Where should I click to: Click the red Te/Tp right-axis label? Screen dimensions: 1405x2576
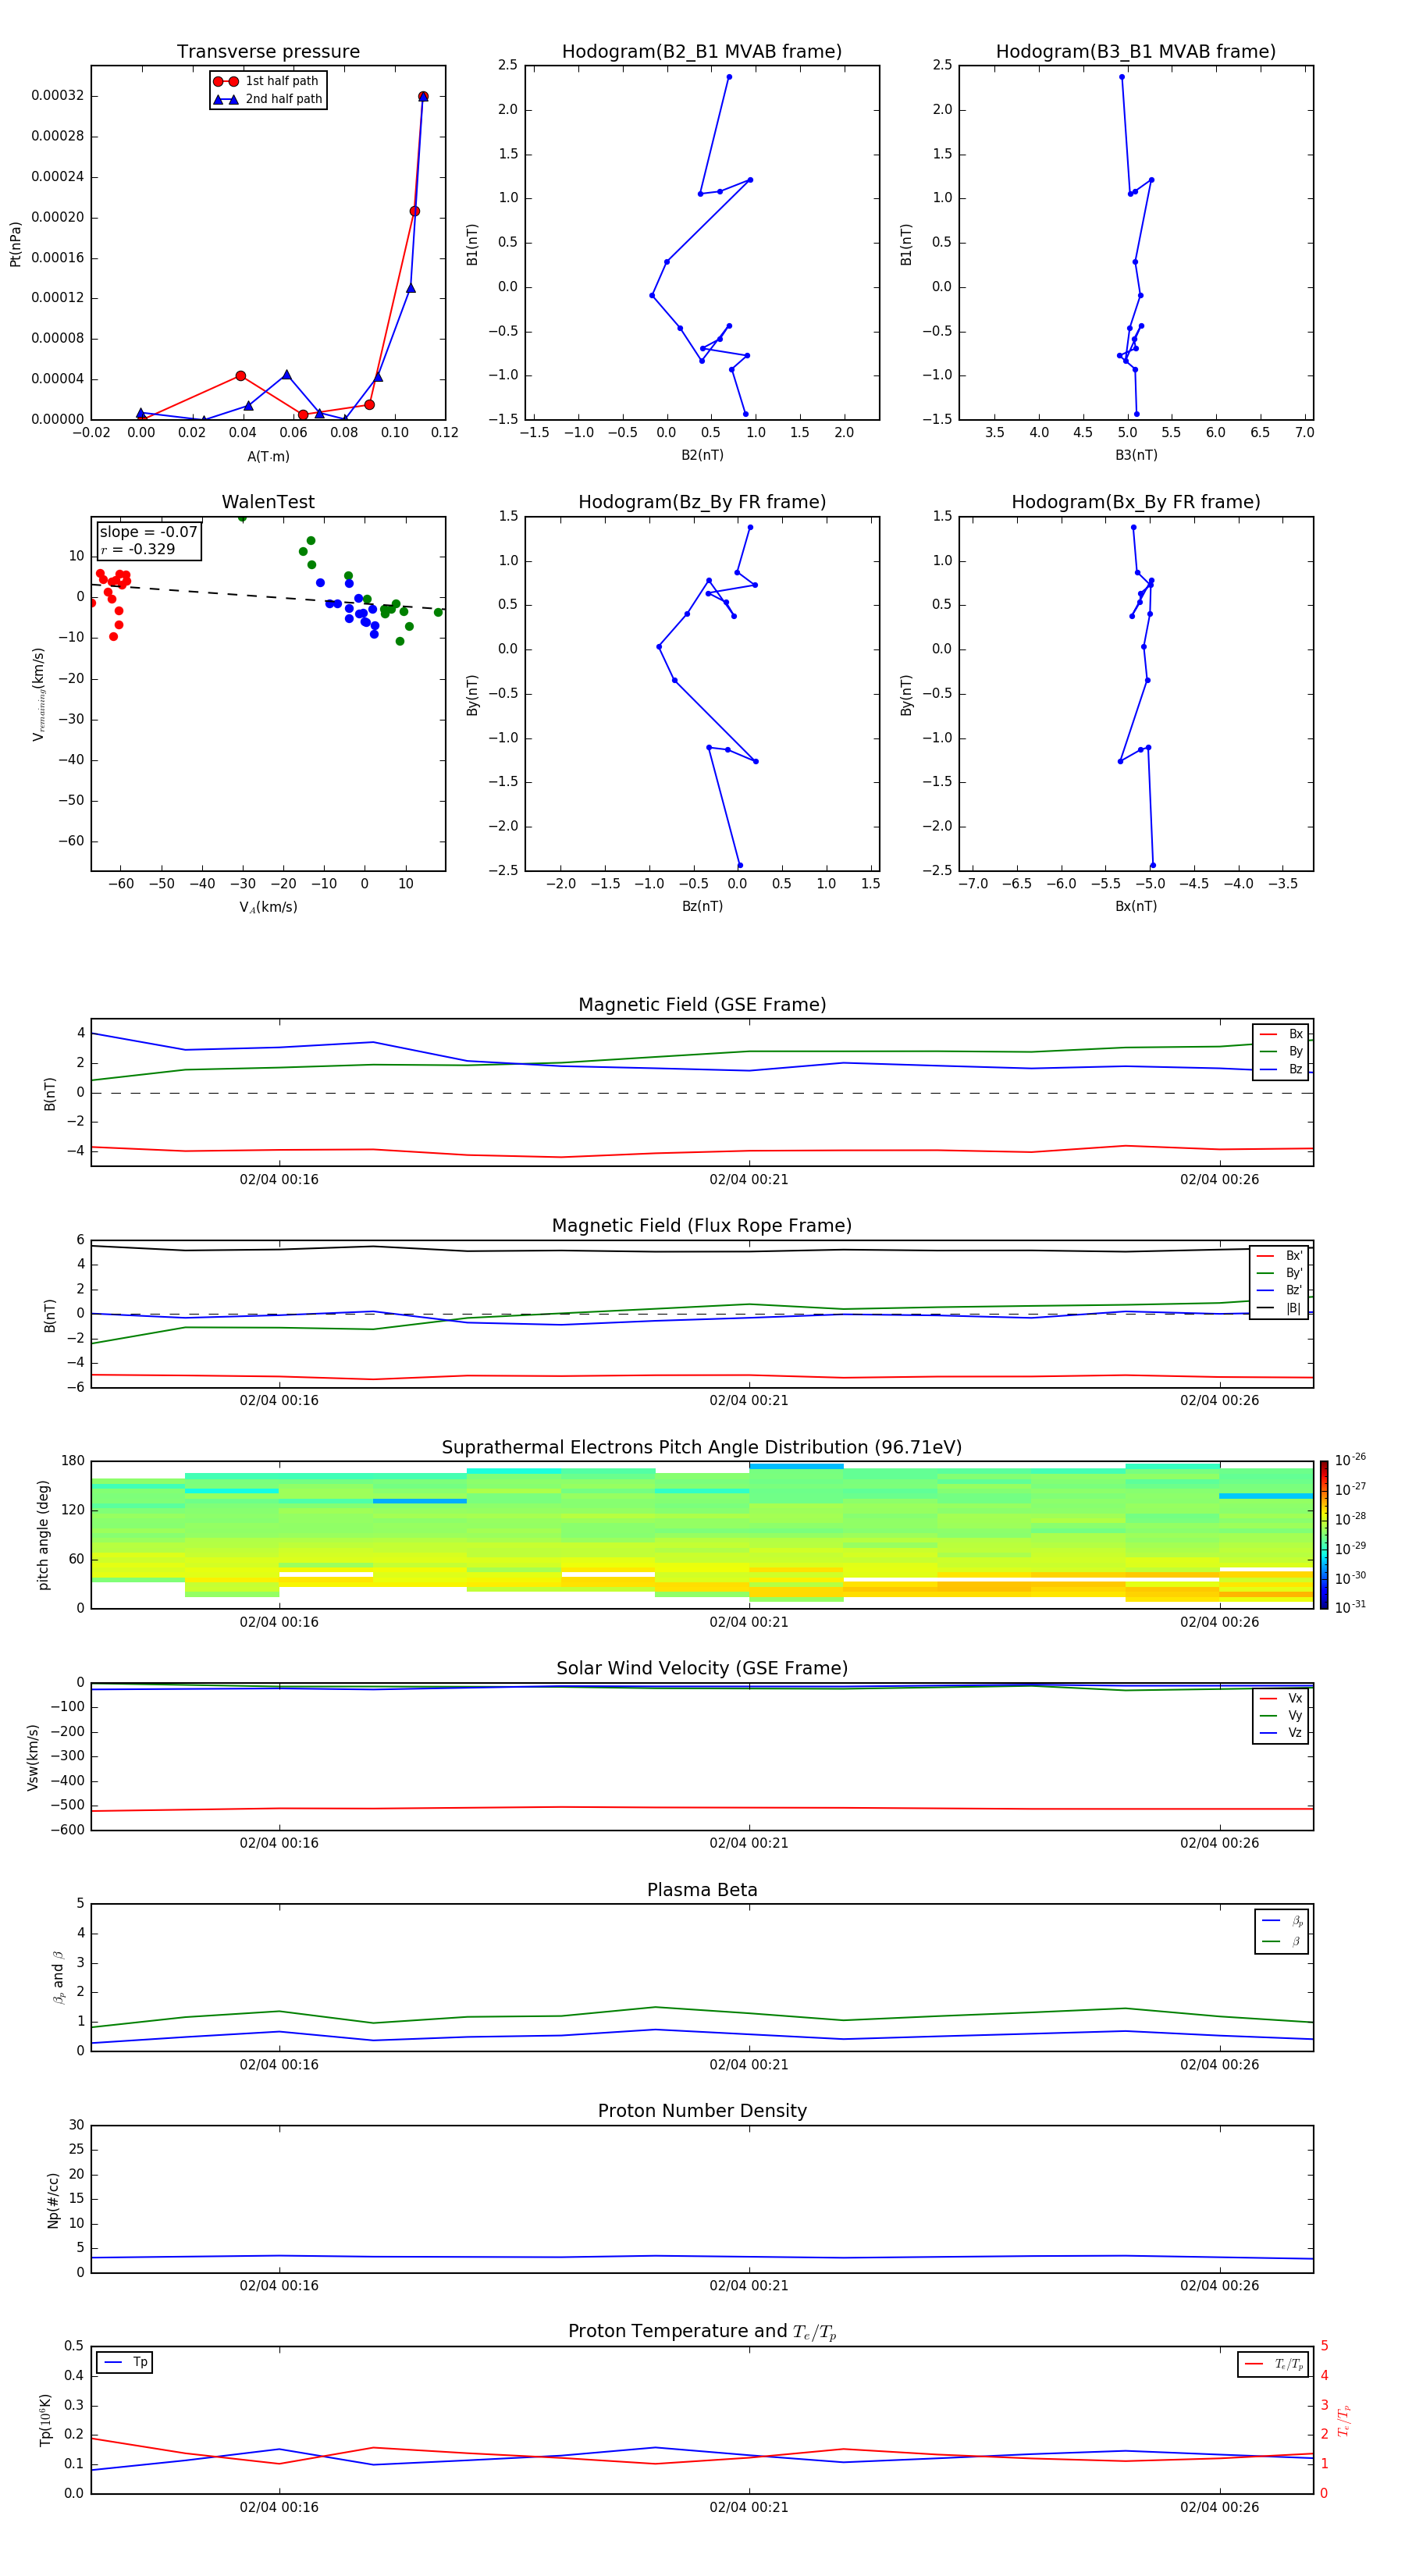(1345, 2420)
